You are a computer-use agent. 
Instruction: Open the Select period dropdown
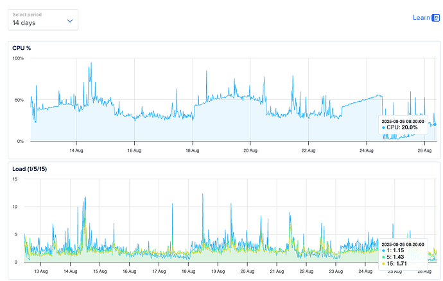(x=42, y=19)
